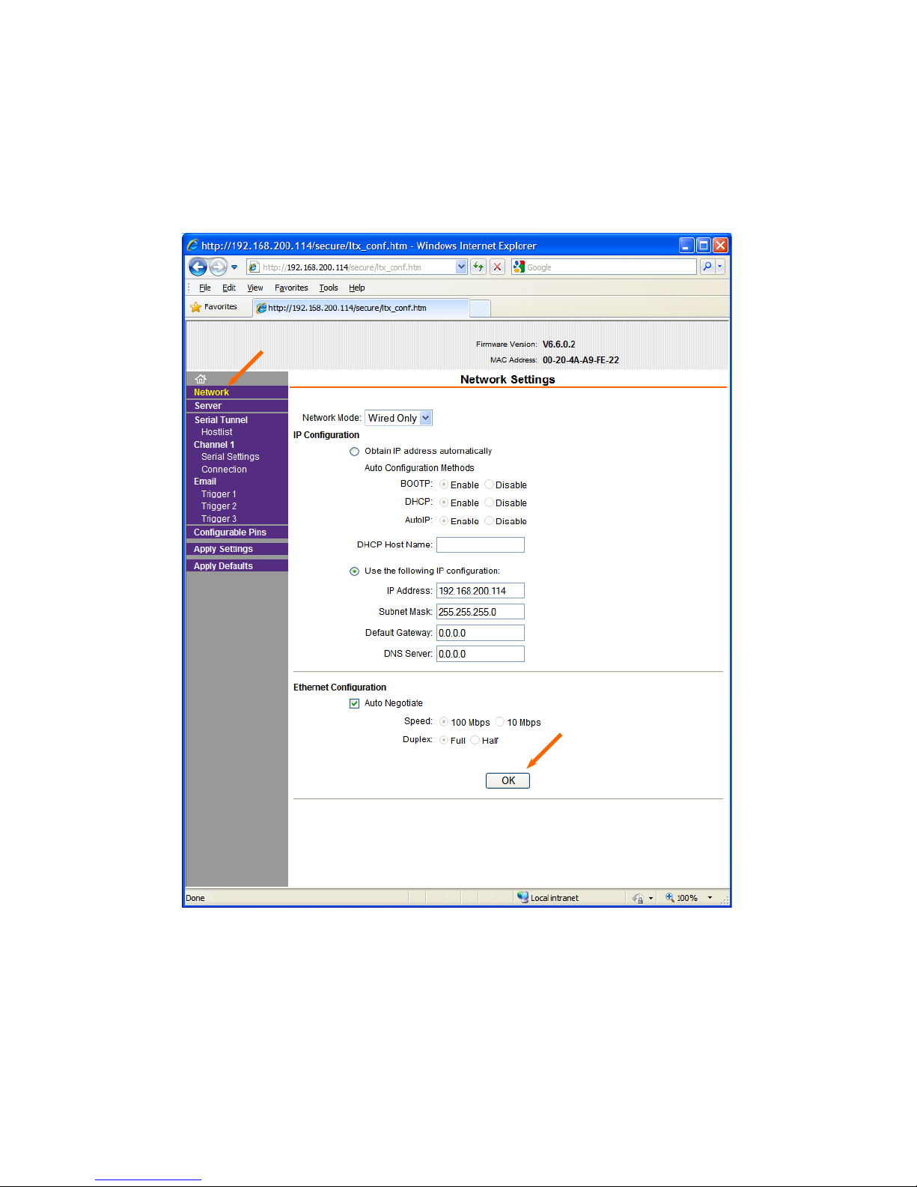This screenshot has width=917, height=1187.
Task: Click the zoom level magnifier icon
Action: [670, 898]
